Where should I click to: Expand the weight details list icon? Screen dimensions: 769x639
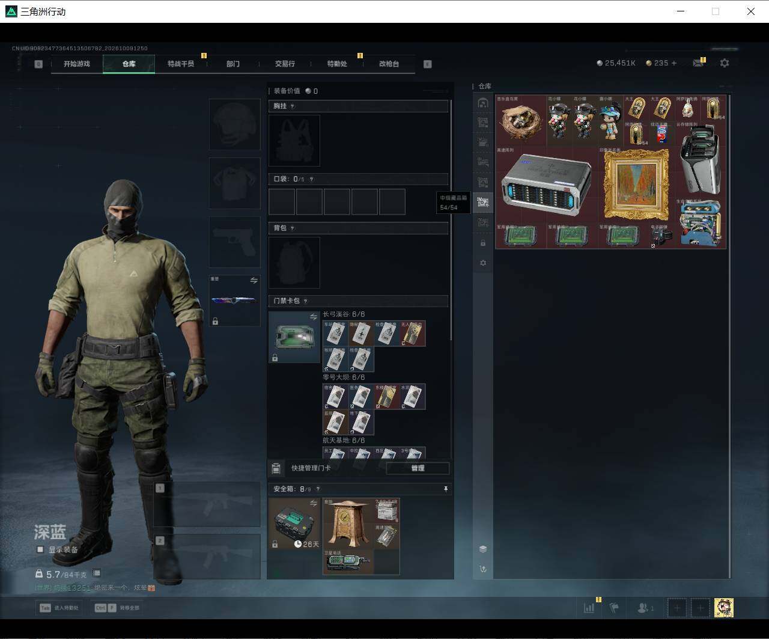[x=97, y=573]
